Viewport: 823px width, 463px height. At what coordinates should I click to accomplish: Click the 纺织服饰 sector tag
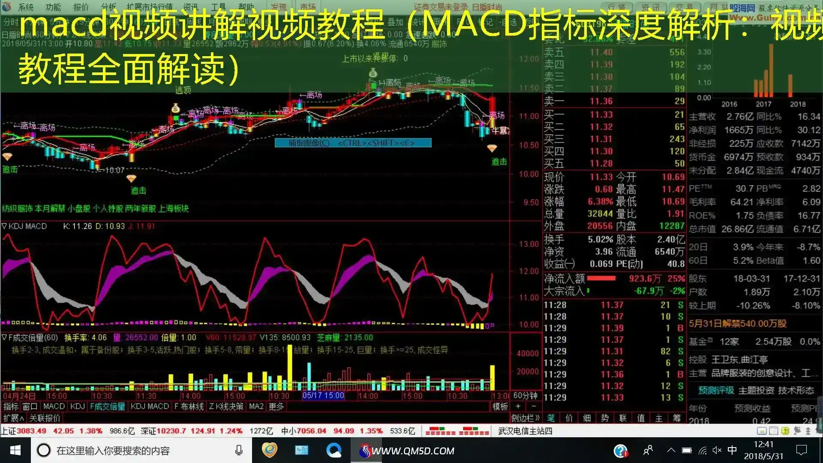click(x=17, y=208)
